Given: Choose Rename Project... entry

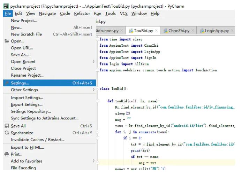Looking at the screenshot, I should [50, 75].
